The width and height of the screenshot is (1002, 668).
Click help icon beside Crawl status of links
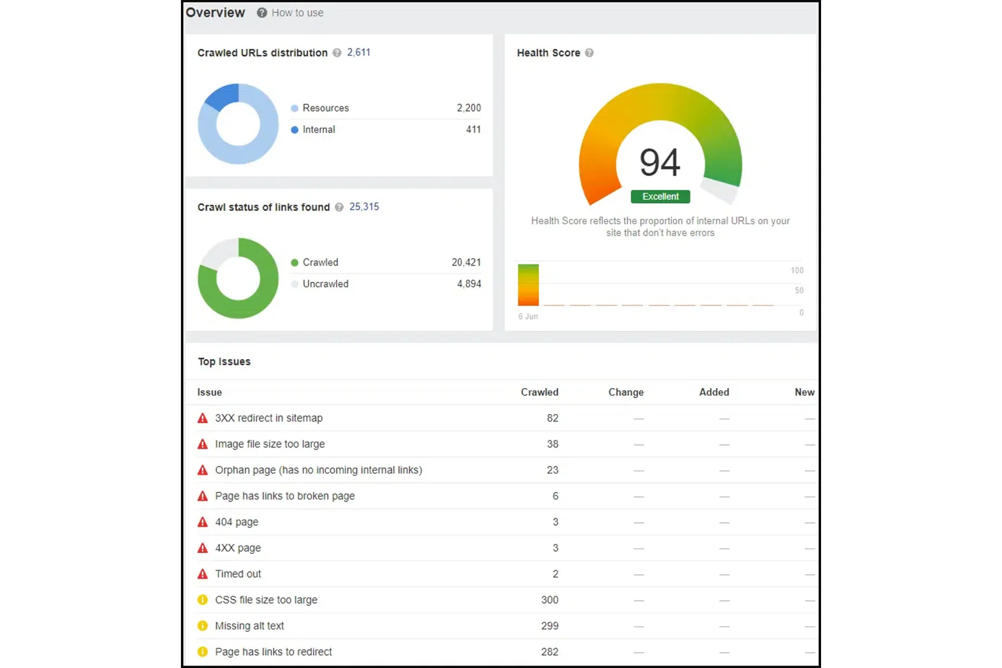point(339,207)
